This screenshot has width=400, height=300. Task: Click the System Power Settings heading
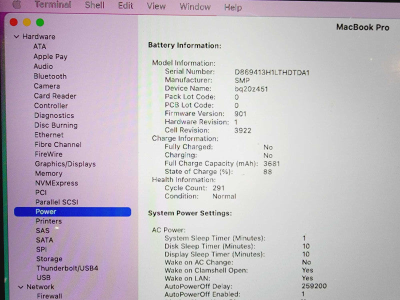[190, 213]
